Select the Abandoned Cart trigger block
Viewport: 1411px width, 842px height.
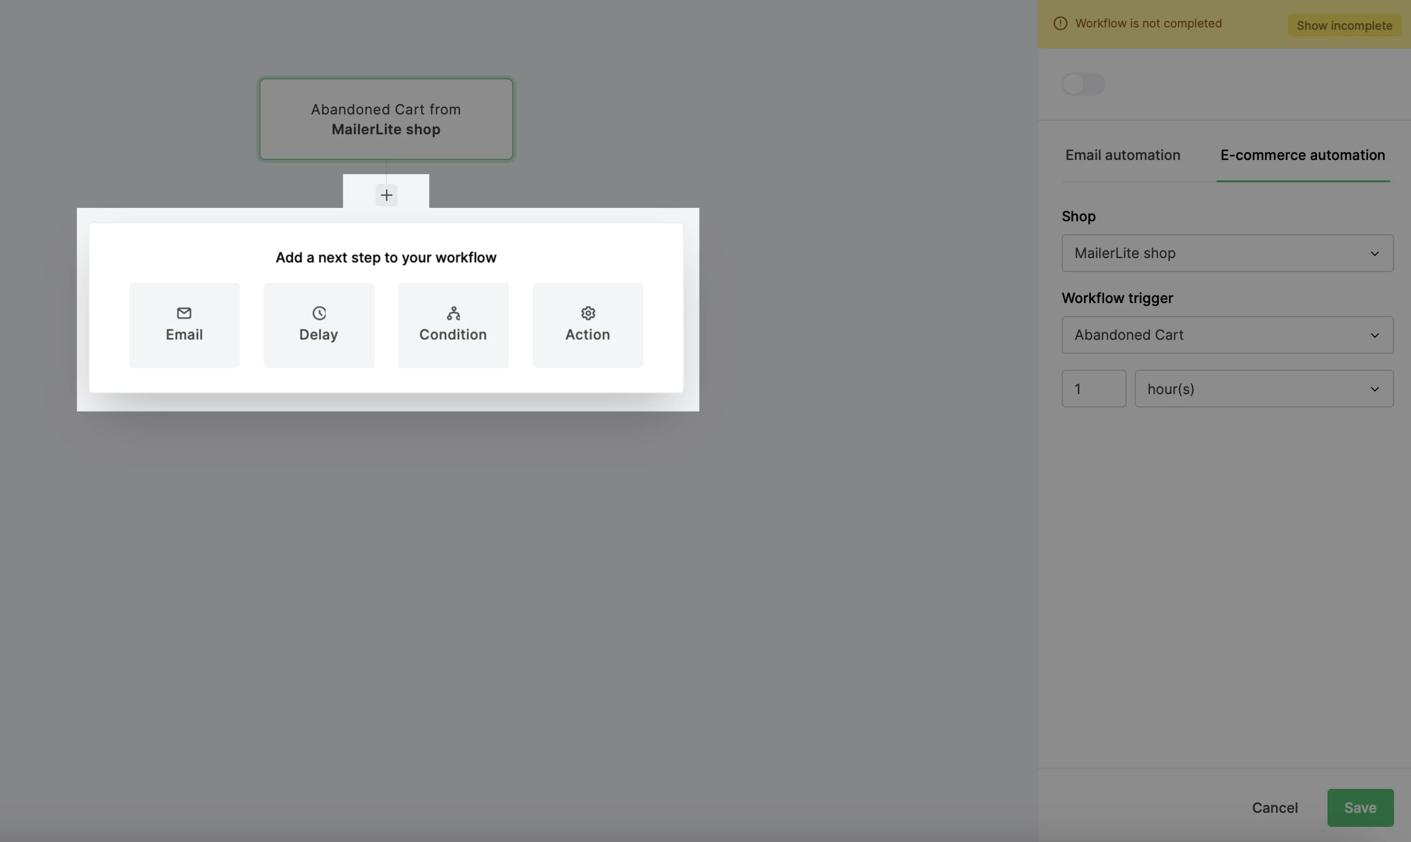coord(386,119)
